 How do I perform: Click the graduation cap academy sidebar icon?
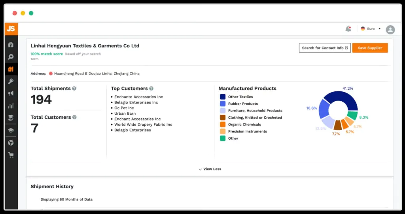[x=11, y=130]
